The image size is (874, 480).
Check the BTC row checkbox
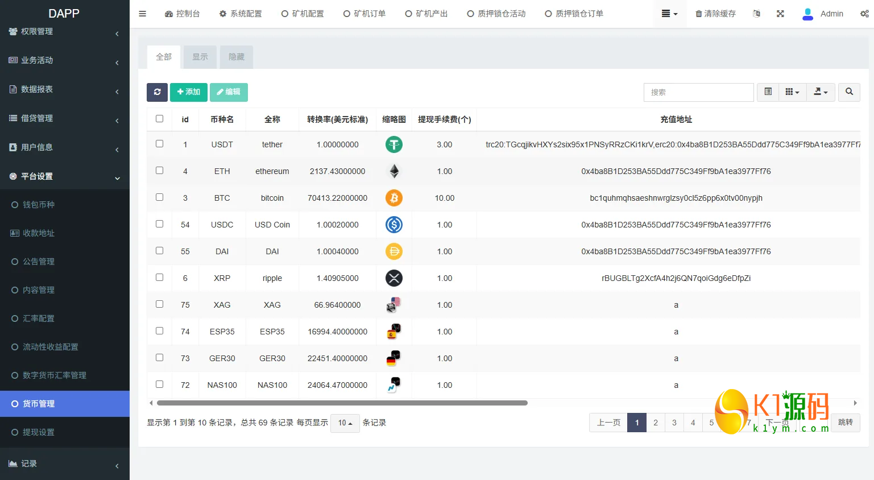click(159, 197)
